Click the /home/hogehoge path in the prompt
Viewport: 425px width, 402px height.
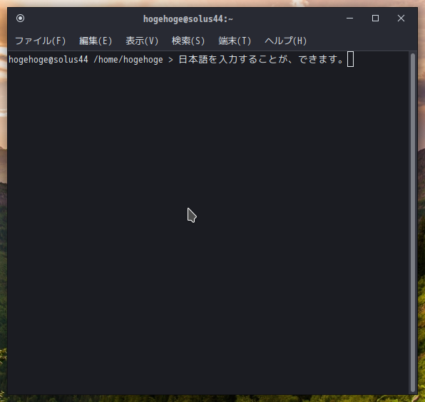(x=128, y=60)
